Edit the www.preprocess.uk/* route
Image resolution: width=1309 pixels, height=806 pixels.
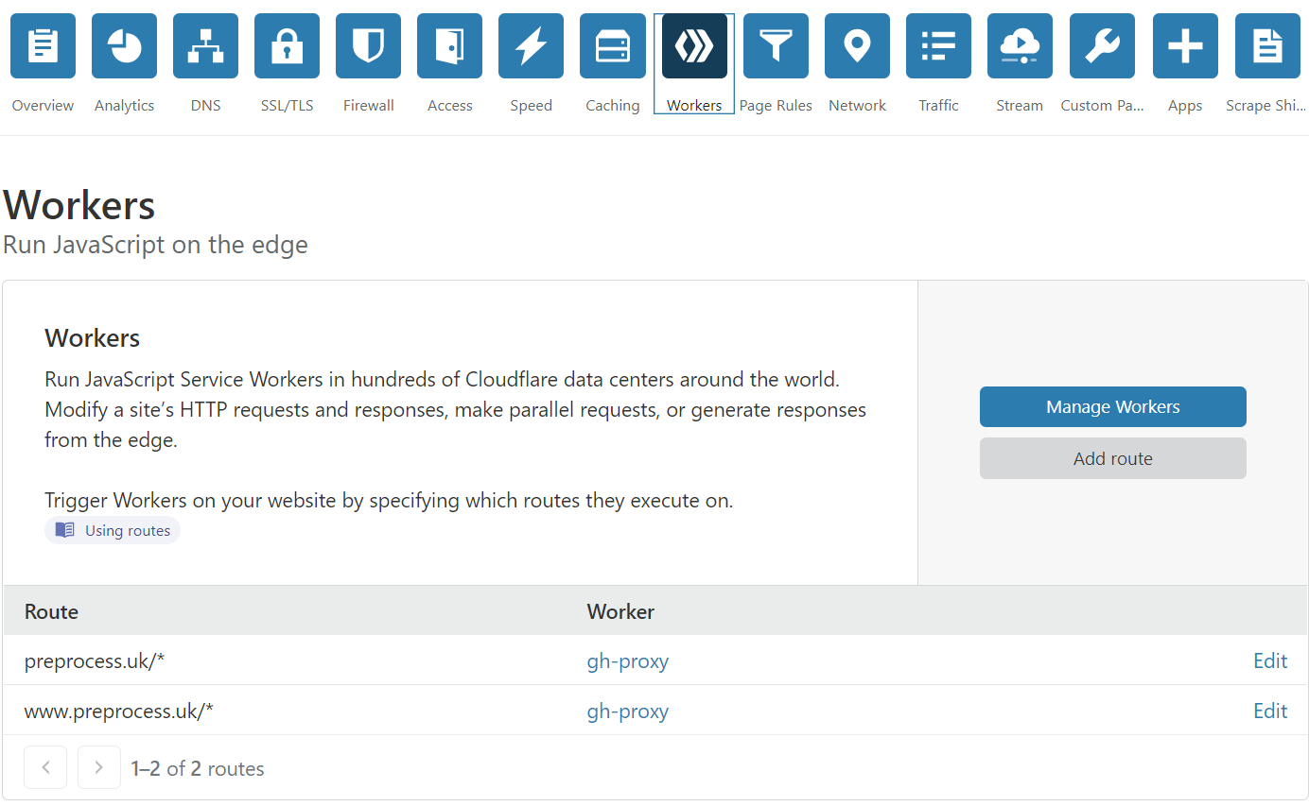pos(1270,711)
